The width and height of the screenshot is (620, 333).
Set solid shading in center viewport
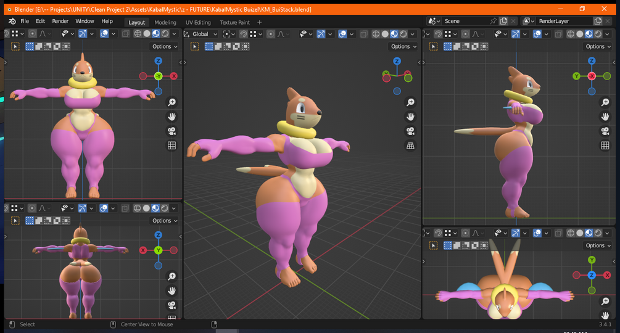coord(385,35)
